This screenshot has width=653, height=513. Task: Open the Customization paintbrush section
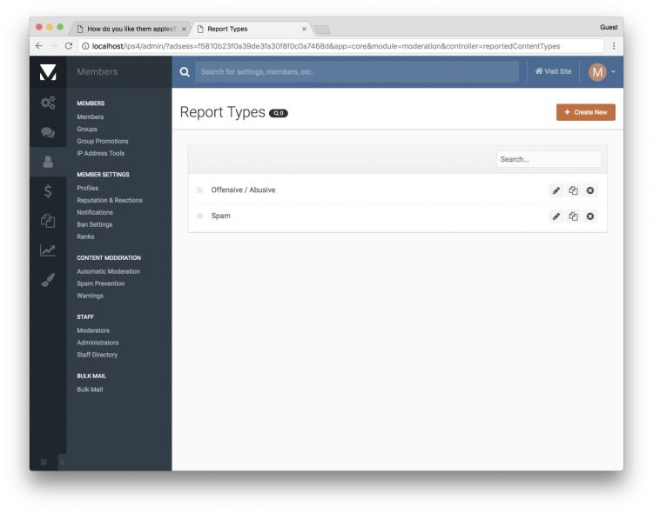pos(48,280)
